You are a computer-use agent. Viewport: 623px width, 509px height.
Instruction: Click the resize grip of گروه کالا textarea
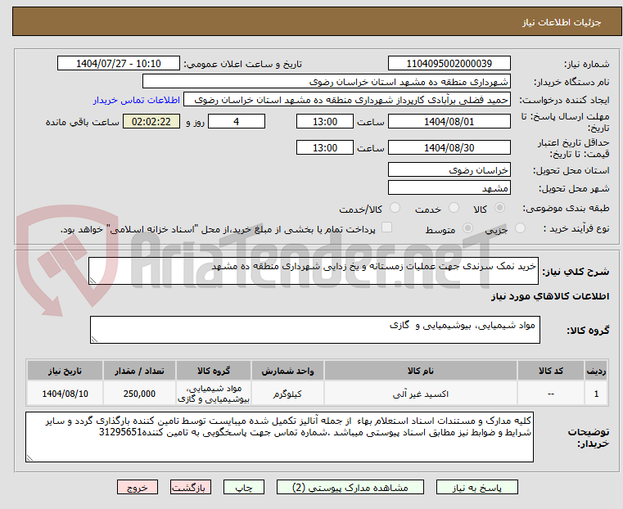point(94,339)
